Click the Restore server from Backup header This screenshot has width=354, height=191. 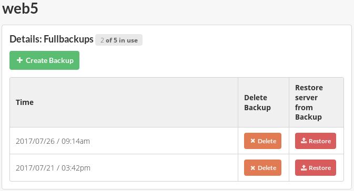[309, 102]
